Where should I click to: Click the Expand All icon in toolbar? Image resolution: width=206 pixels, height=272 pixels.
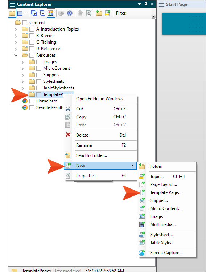click(34, 13)
